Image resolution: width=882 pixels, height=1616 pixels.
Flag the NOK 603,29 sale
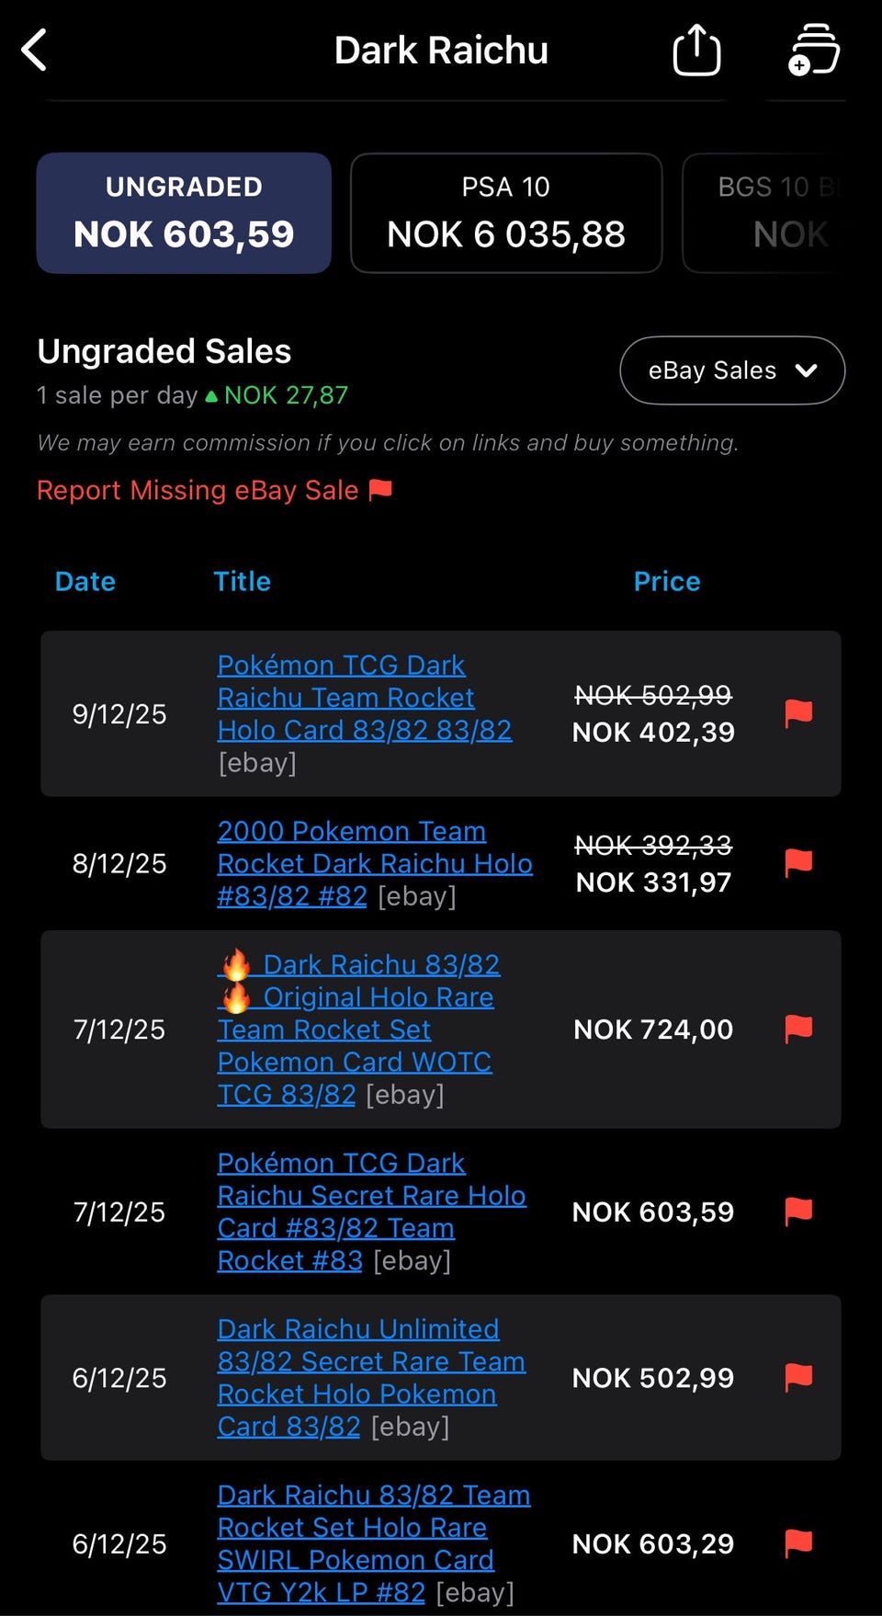(x=798, y=1543)
